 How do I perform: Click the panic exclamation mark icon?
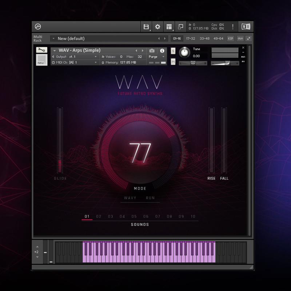coord(233,27)
